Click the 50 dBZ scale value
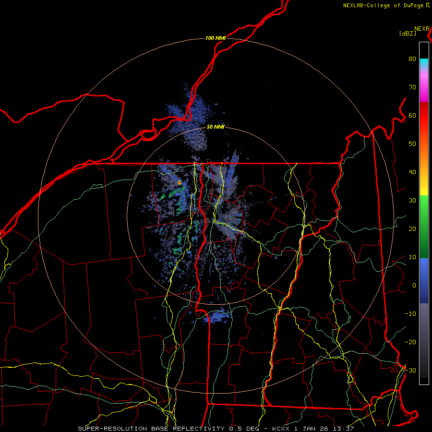The image size is (432, 432). pyautogui.click(x=412, y=144)
